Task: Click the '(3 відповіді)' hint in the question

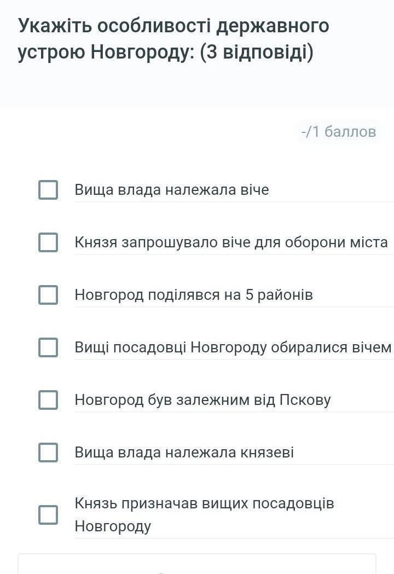Action: tap(256, 53)
